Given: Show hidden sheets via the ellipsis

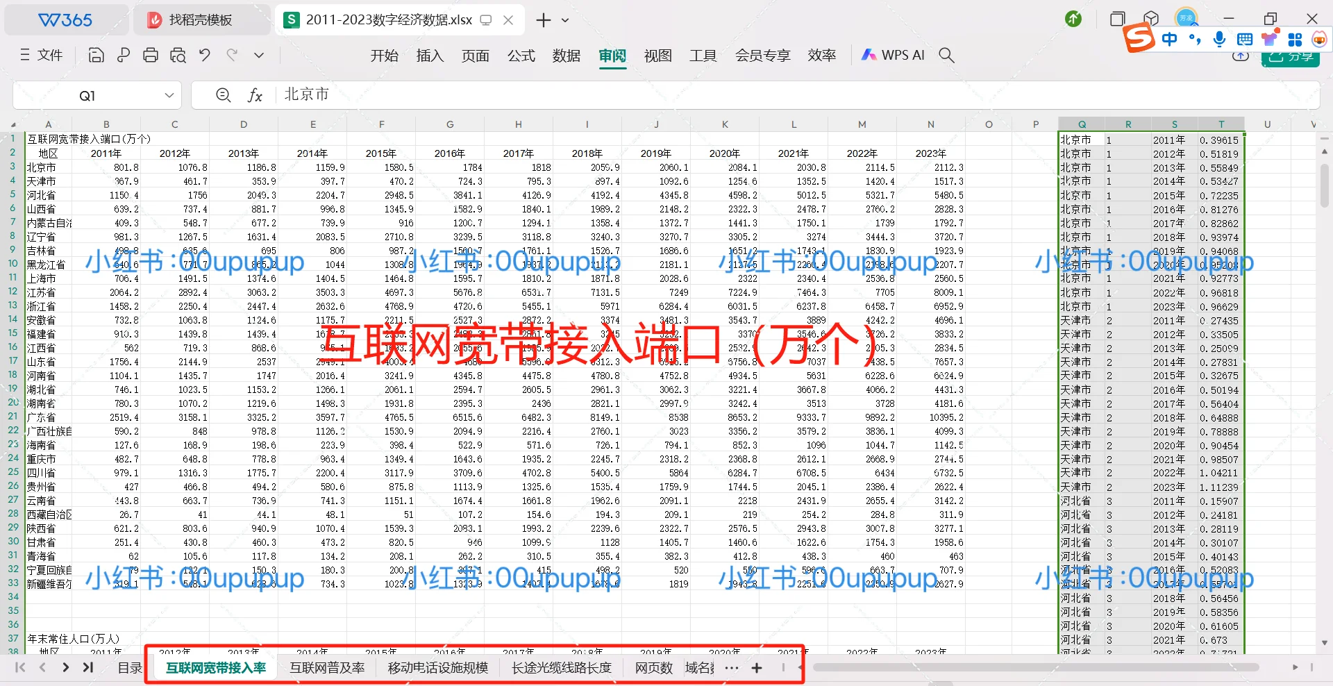Looking at the screenshot, I should point(731,668).
